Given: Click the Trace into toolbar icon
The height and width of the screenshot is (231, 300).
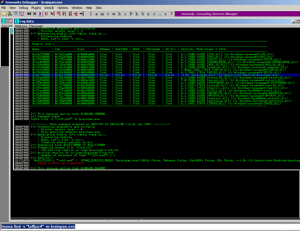Looking at the screenshot, I should [x=64, y=14].
